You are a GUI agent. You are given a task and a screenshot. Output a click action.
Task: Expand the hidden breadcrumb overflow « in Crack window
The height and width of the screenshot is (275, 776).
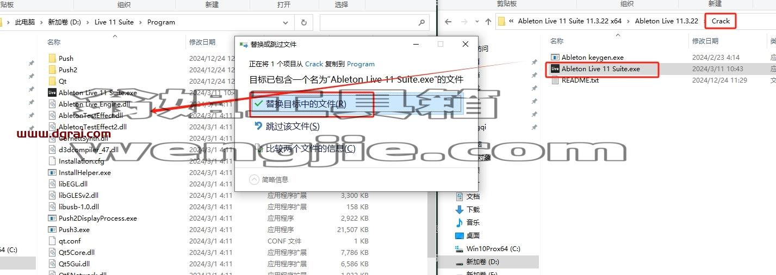click(512, 21)
